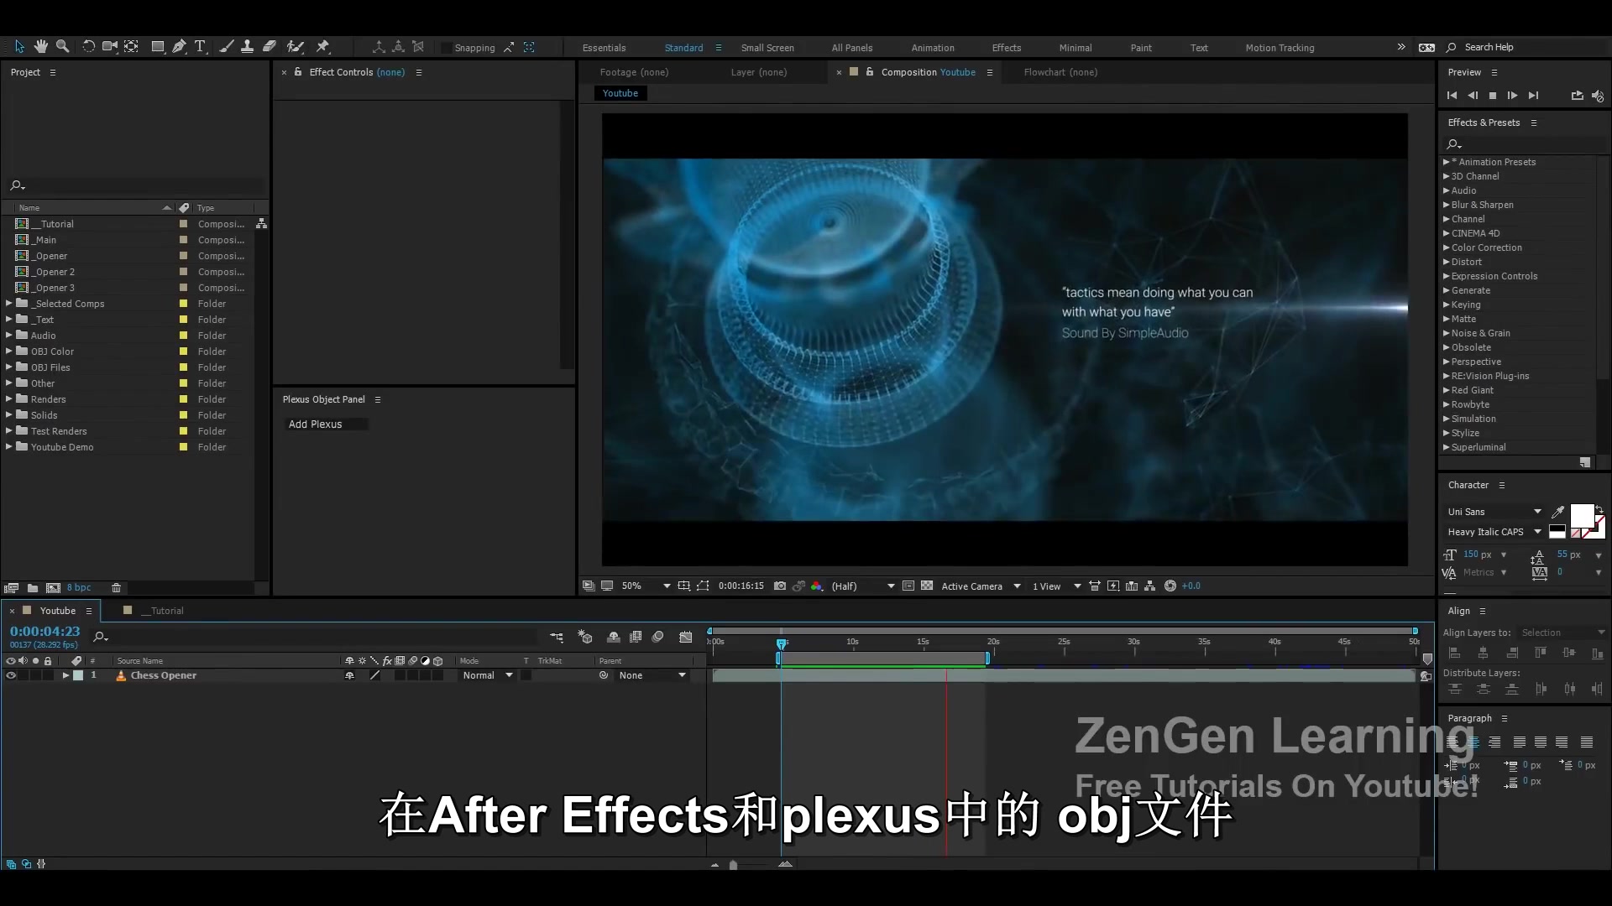Hide the Chess Opener layer
1612x906 pixels.
tap(11, 675)
